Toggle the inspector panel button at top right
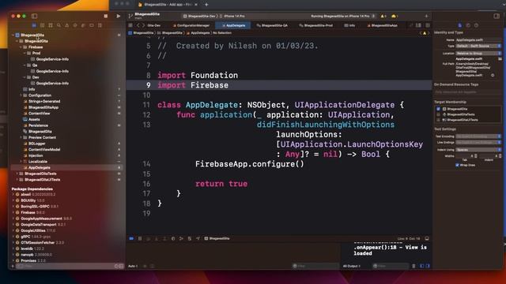The width and height of the screenshot is (506, 284). pos(497,16)
